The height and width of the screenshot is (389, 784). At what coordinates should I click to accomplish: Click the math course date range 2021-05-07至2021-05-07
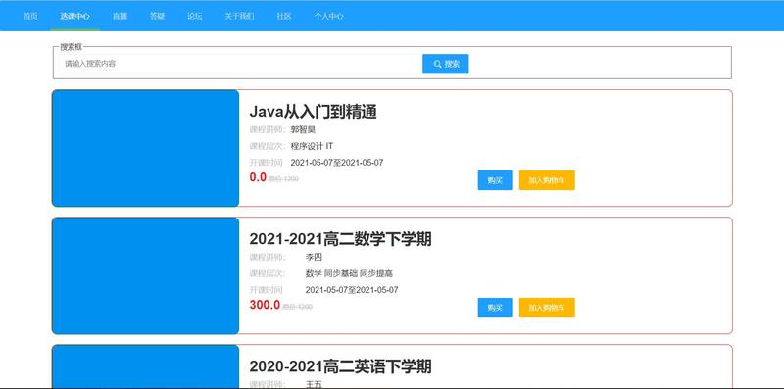(x=352, y=290)
